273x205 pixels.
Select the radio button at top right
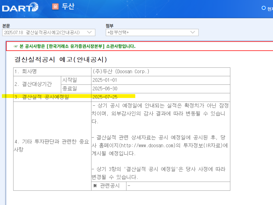(x=264, y=8)
